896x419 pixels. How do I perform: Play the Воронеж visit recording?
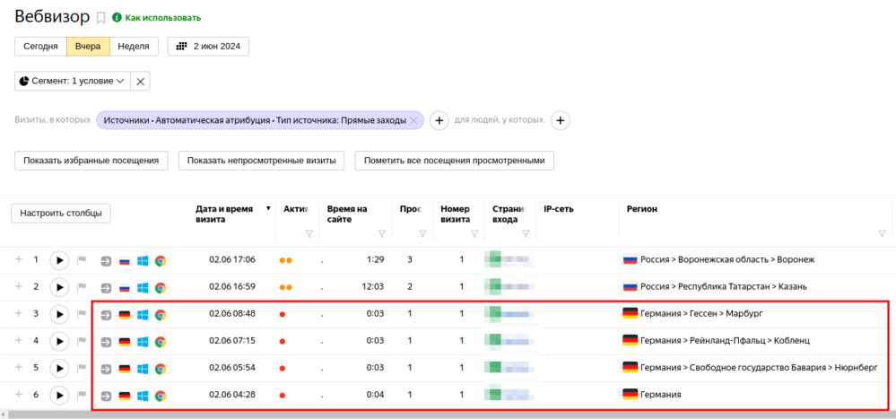coord(59,260)
